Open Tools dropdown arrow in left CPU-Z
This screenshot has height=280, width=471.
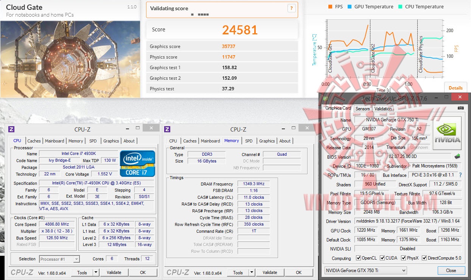[x=96, y=272]
